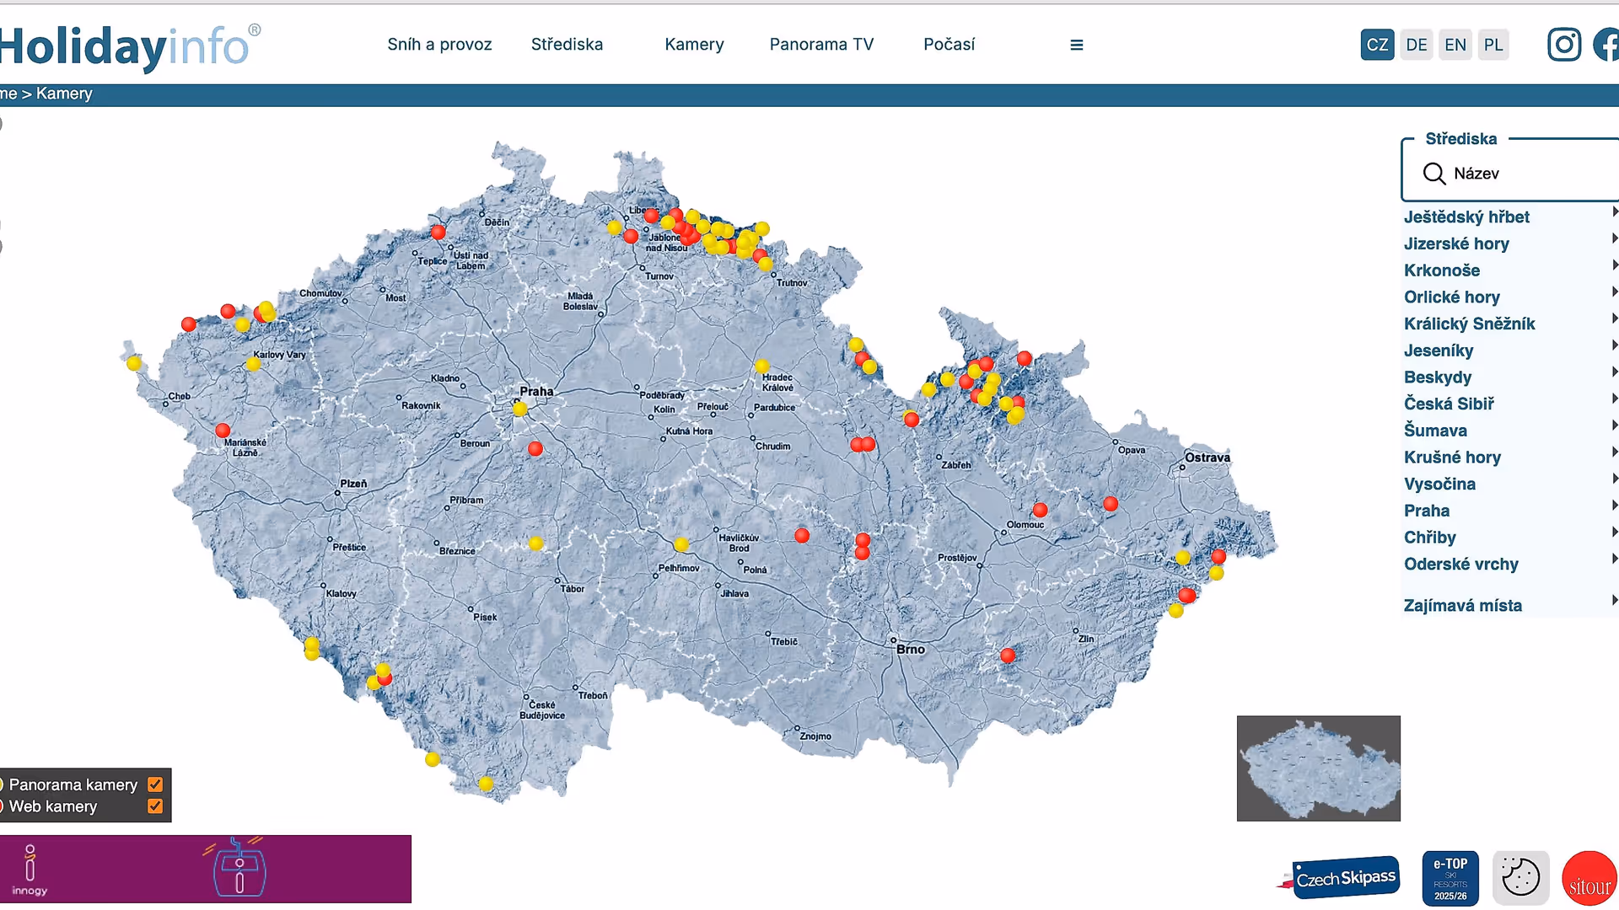
Task: Open yellow camera marker at southern border tip
Action: [486, 784]
